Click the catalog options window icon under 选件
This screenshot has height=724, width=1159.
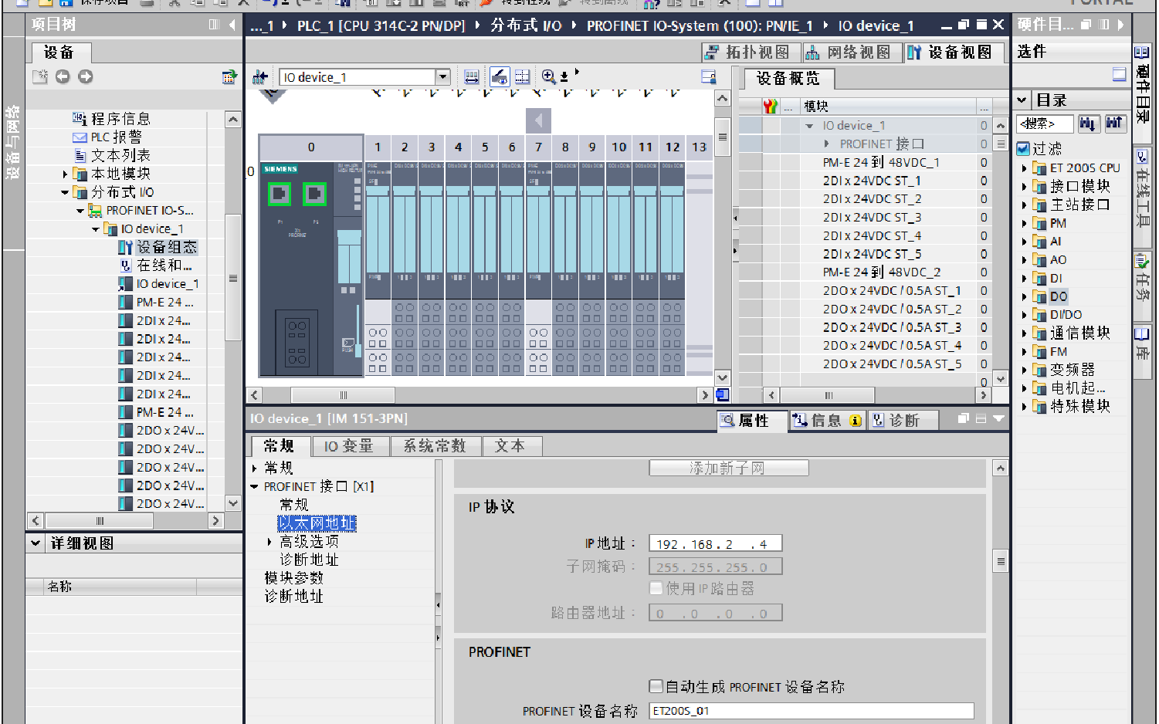point(1120,74)
